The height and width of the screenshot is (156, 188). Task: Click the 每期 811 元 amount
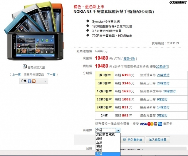pyautogui.click(x=123, y=107)
